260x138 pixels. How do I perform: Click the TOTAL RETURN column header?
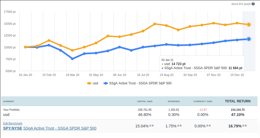click(x=238, y=101)
